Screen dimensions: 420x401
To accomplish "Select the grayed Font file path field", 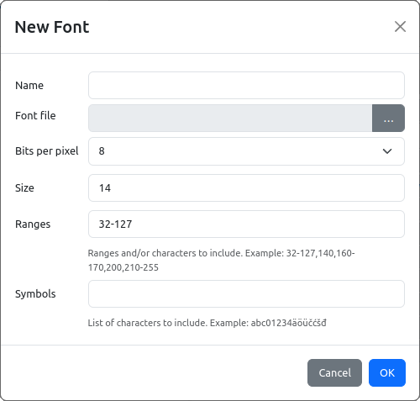I will pyautogui.click(x=230, y=118).
